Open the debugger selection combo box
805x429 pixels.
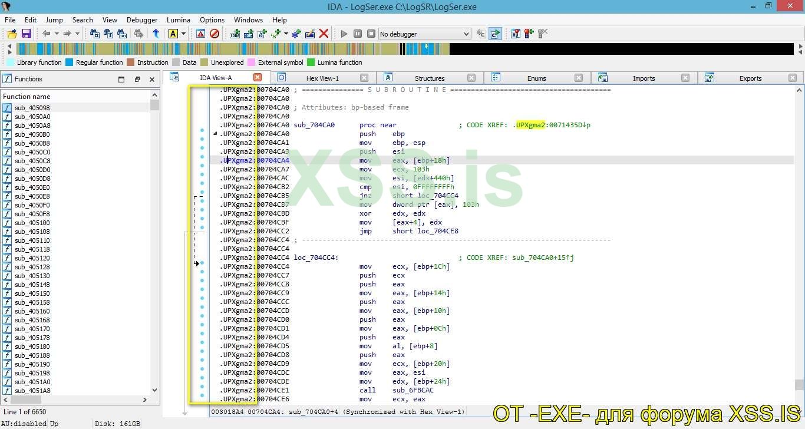[424, 34]
